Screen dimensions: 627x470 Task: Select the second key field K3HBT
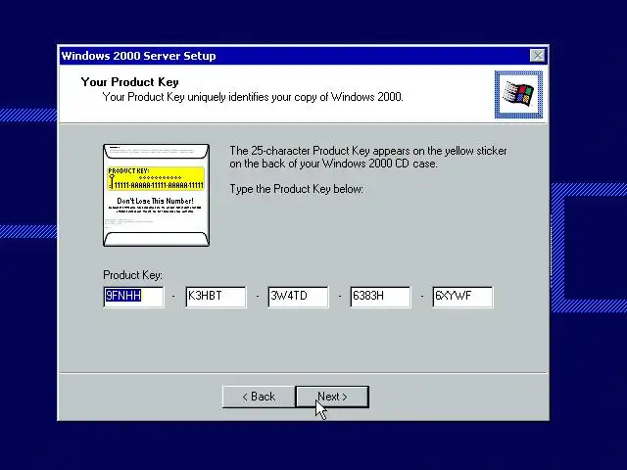(216, 297)
